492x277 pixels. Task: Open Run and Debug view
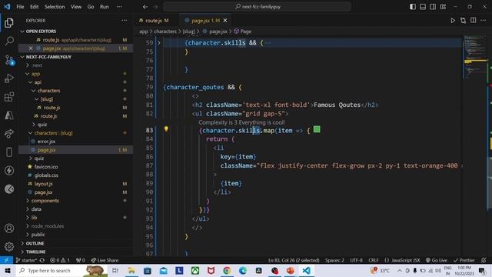coord(9,78)
